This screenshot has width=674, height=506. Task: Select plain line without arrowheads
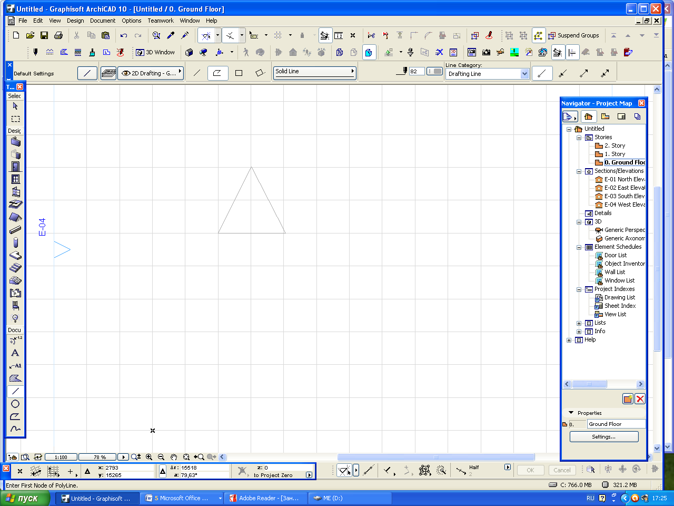point(542,73)
